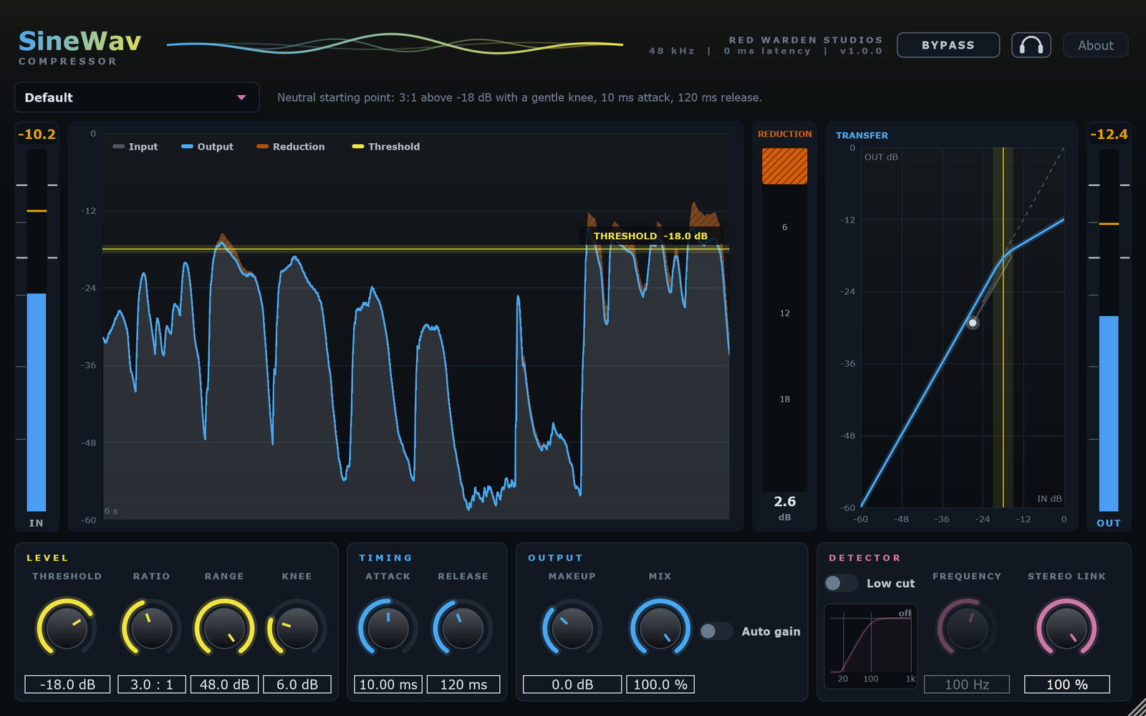
Task: Click the headphones listen icon
Action: [1031, 45]
